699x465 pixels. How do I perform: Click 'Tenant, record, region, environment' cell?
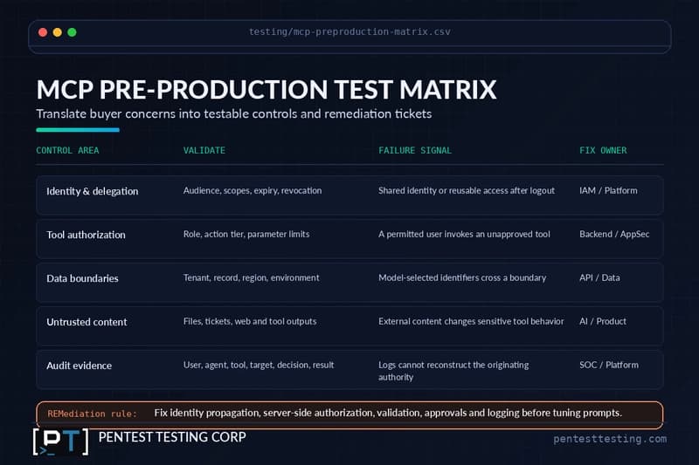(251, 277)
